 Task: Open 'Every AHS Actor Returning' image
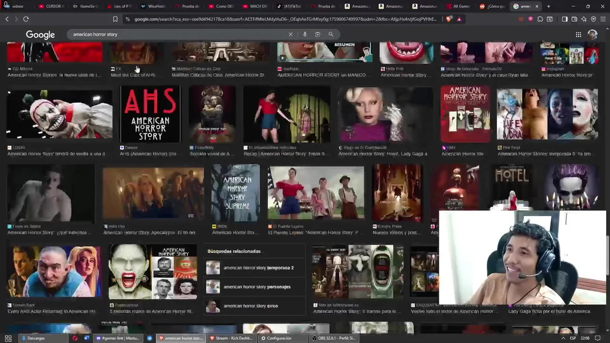pos(54,272)
